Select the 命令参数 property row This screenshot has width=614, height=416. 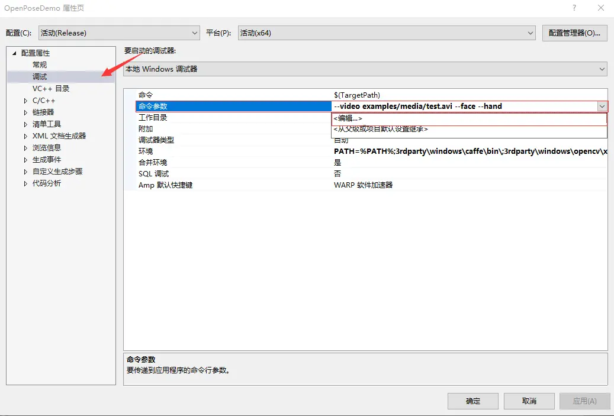pyautogui.click(x=234, y=106)
